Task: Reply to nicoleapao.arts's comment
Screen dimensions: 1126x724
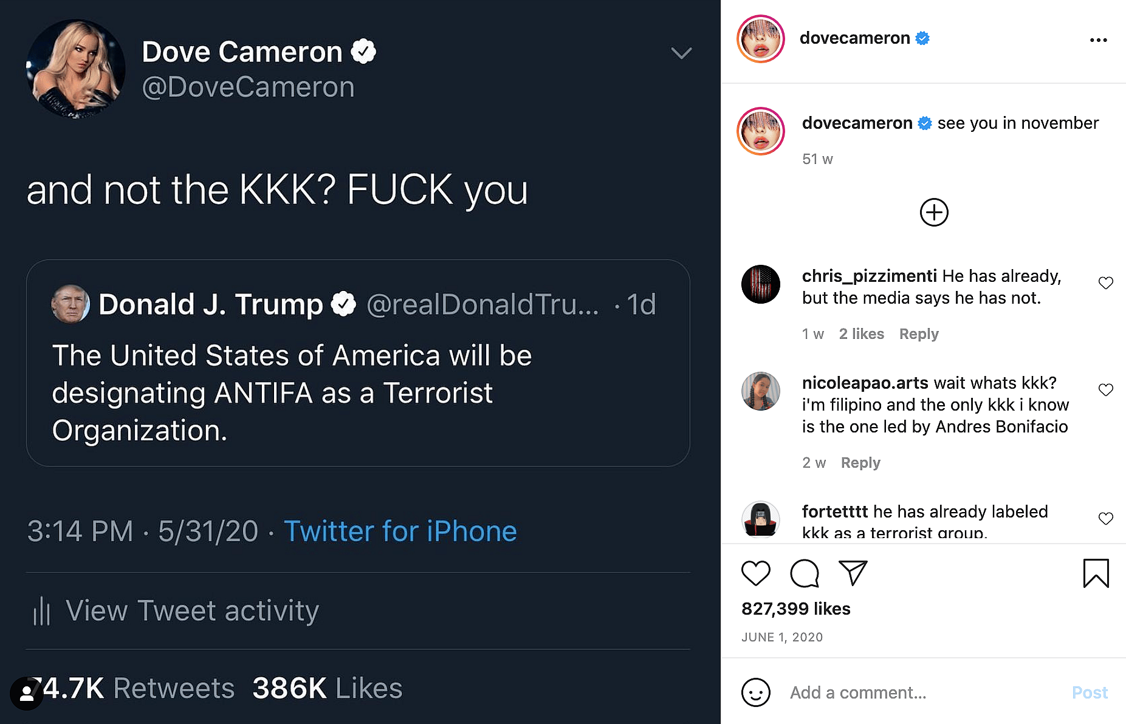Action: coord(860,463)
